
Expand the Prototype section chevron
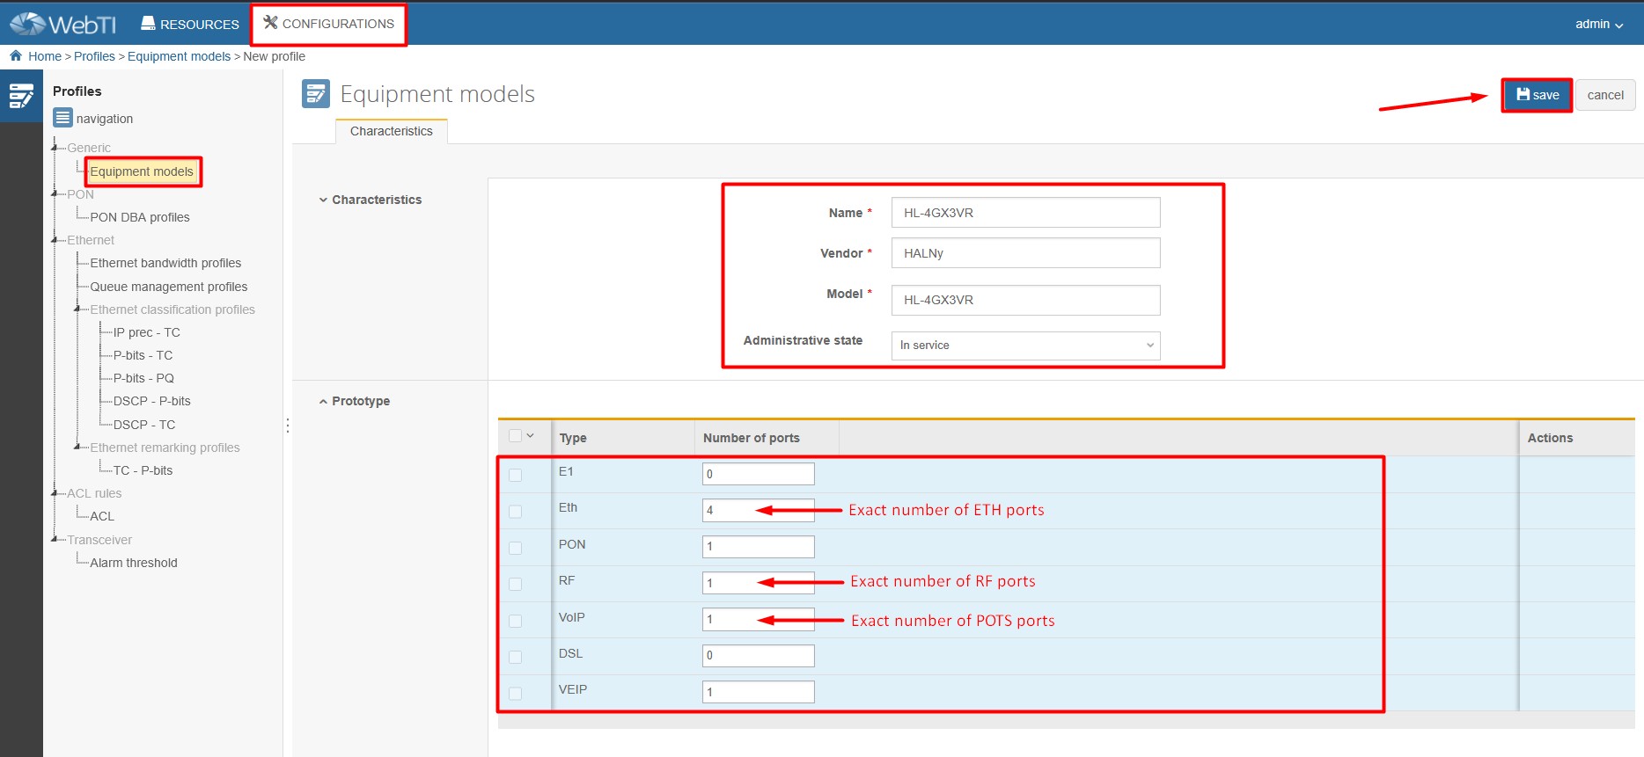[x=323, y=401]
